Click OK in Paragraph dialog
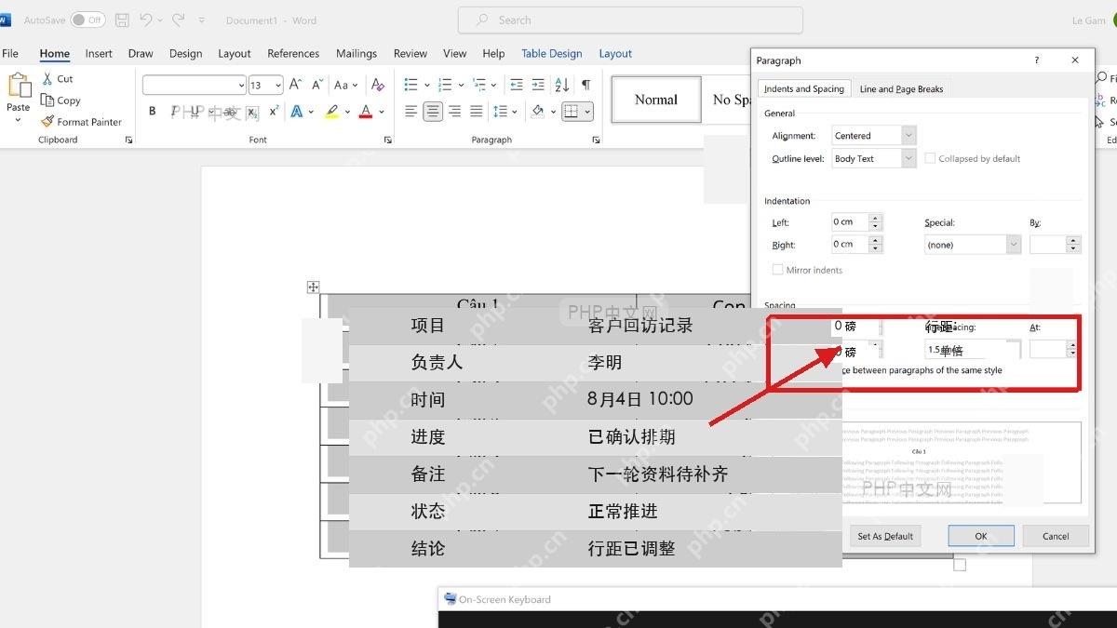 pyautogui.click(x=981, y=536)
